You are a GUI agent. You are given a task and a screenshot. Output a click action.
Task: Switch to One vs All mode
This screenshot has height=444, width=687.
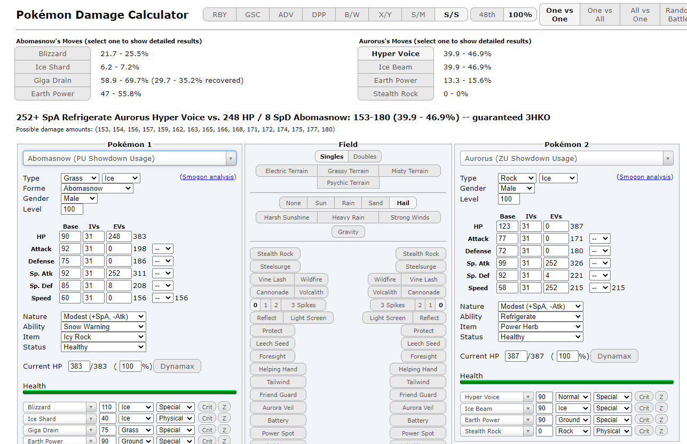tap(600, 14)
